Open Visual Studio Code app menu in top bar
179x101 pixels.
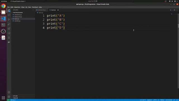(x=18, y=1)
